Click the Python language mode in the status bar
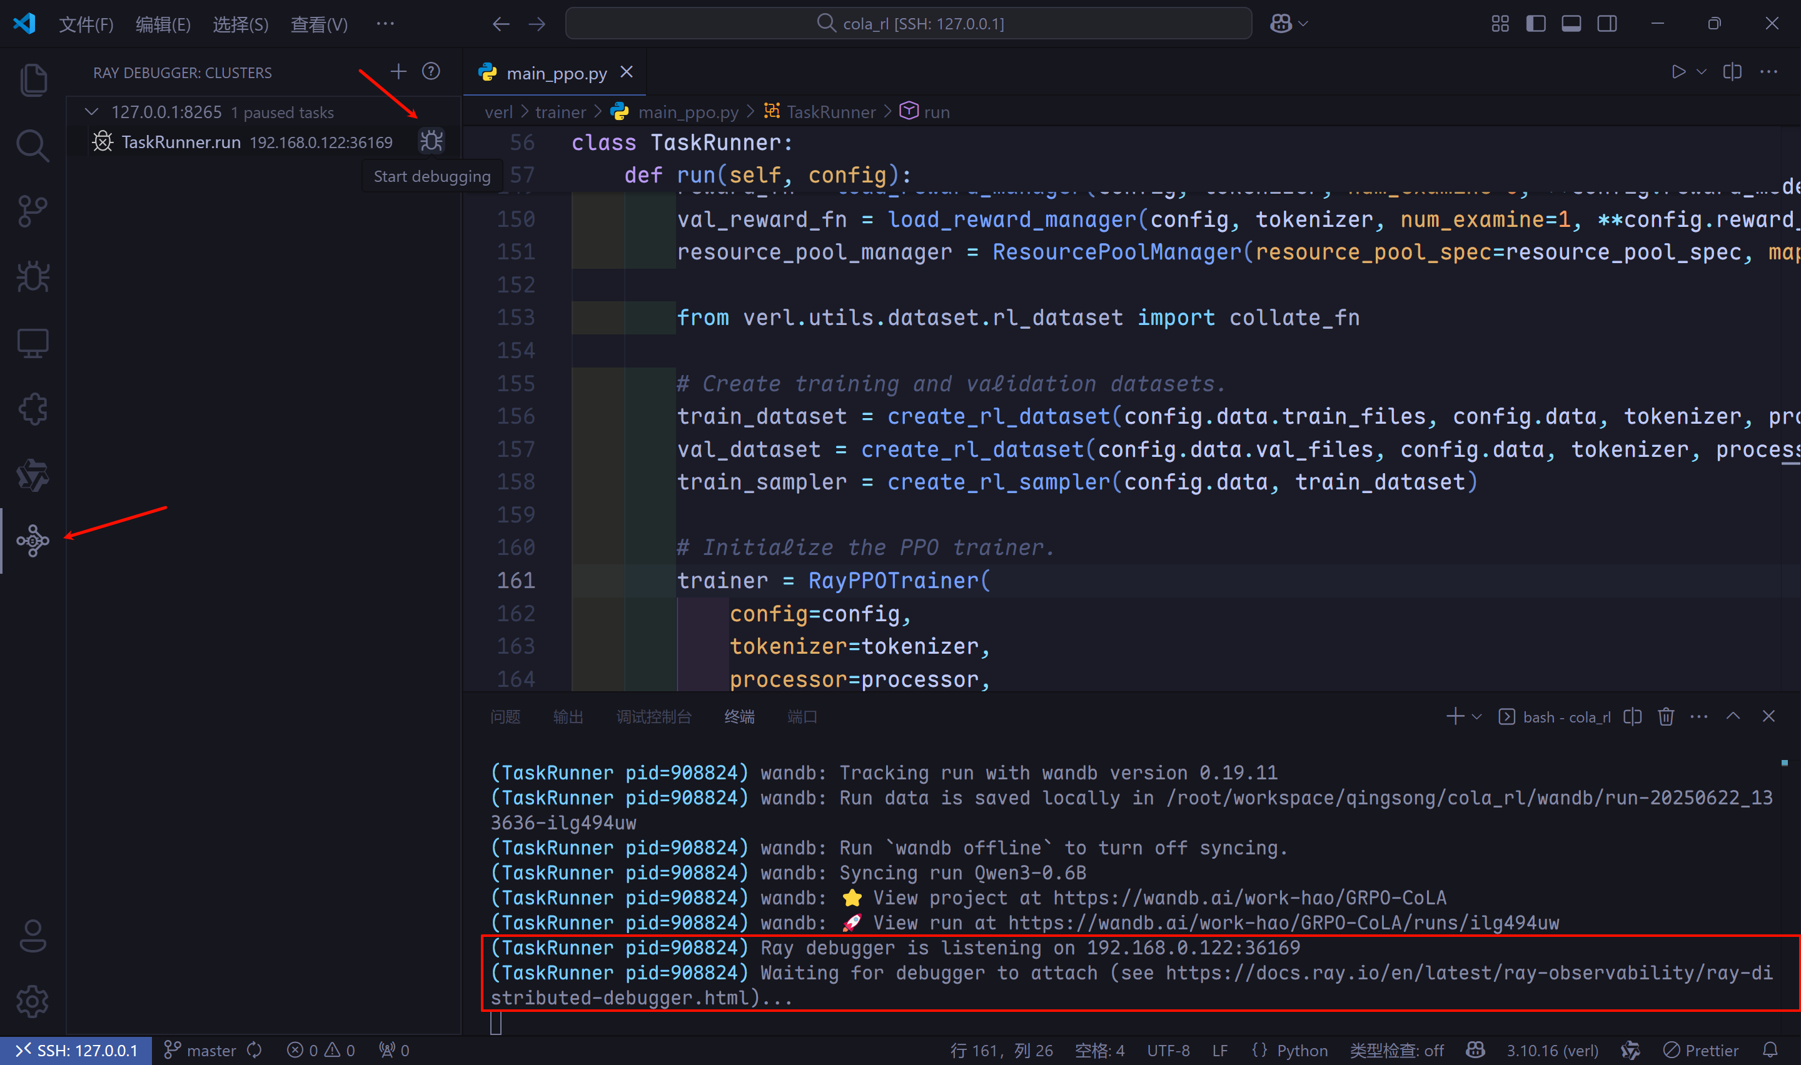 (x=1301, y=1050)
